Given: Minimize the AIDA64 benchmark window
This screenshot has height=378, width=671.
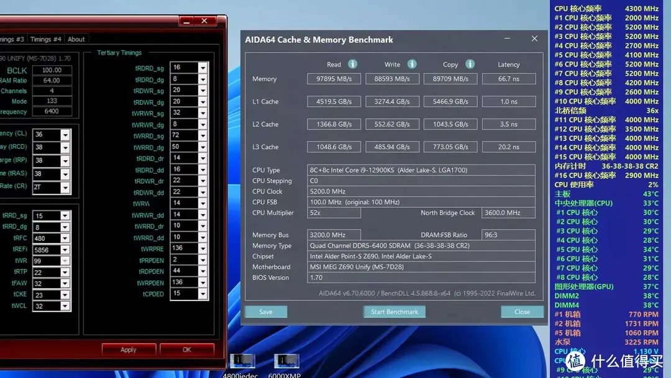Looking at the screenshot, I should click(x=507, y=38).
